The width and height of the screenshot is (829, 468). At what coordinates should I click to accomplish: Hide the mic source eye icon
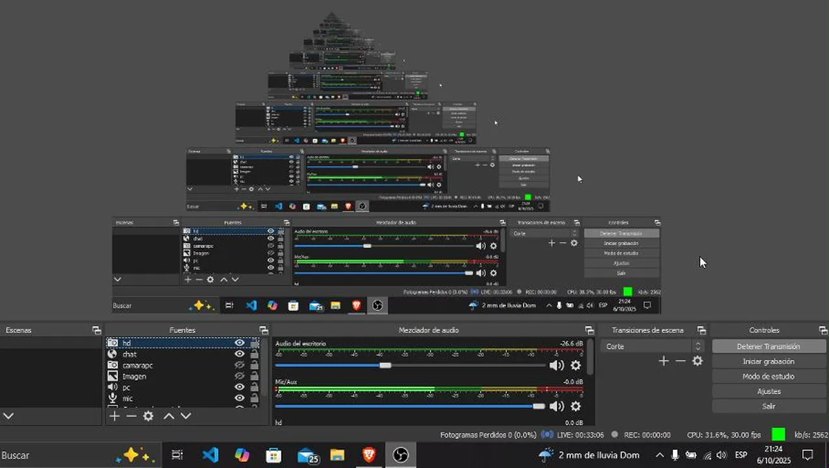pos(240,398)
